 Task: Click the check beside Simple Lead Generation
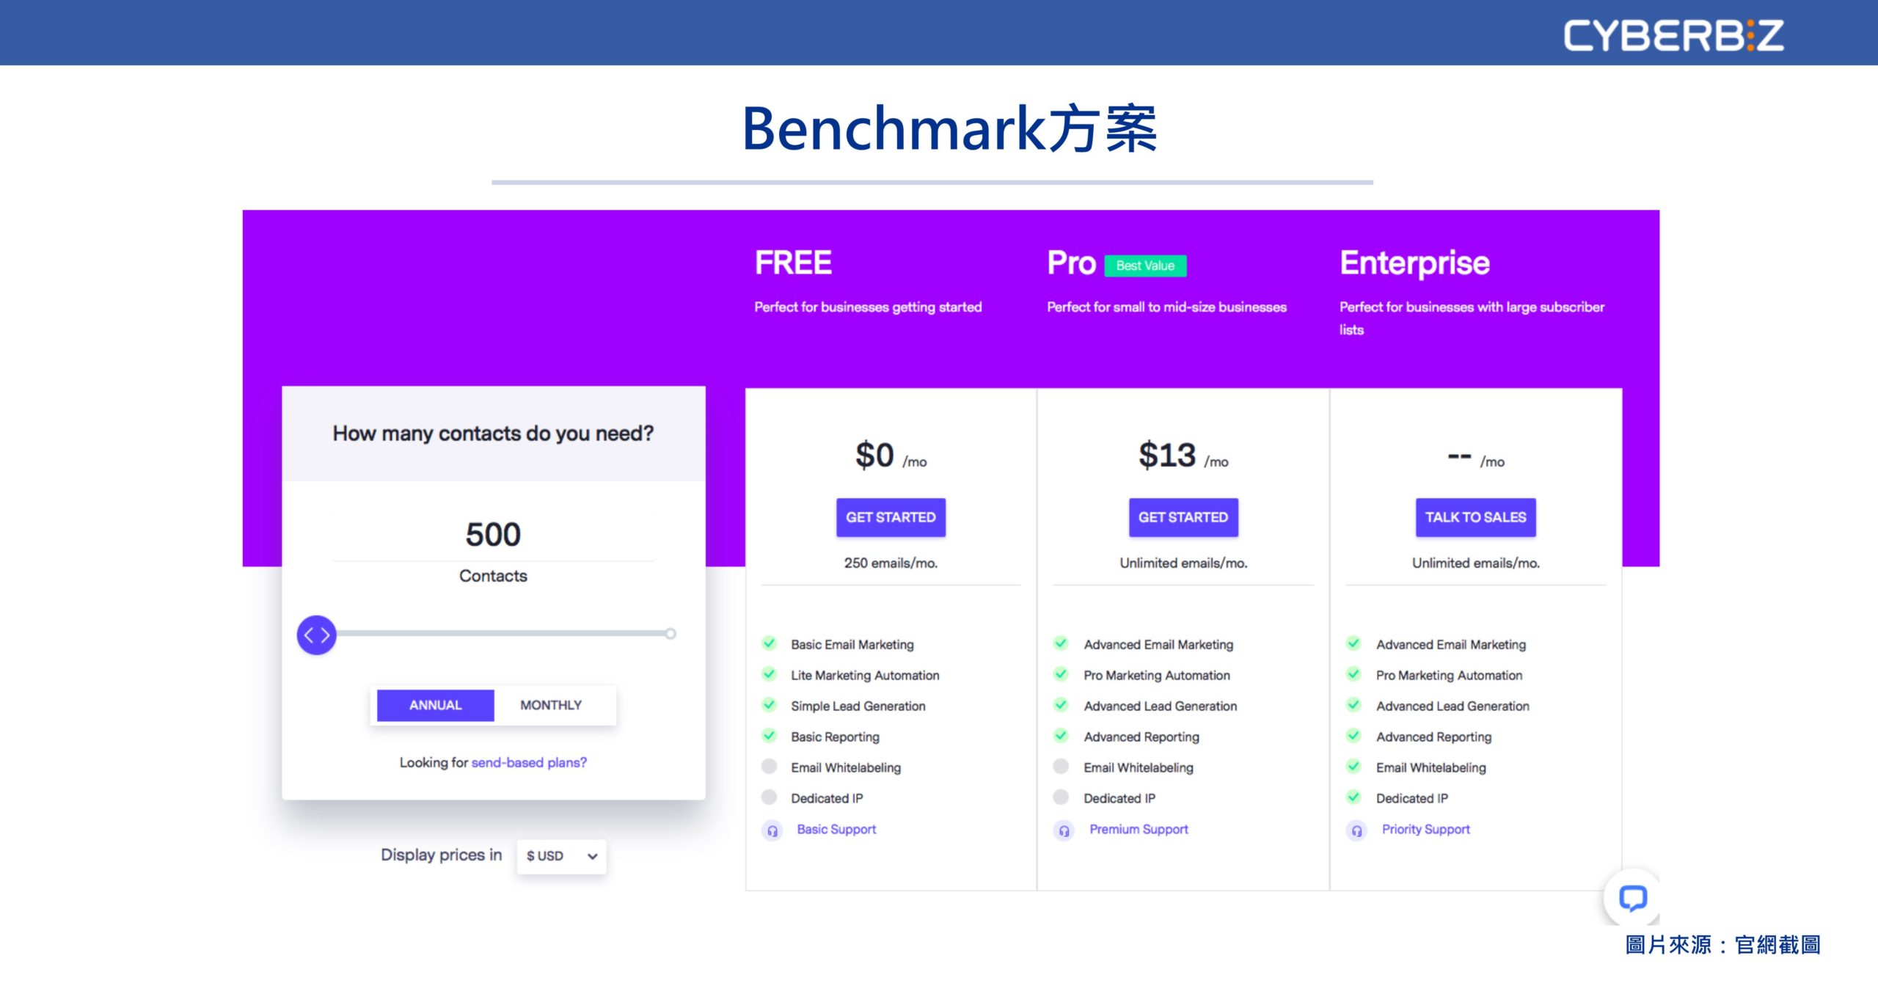[x=769, y=705]
